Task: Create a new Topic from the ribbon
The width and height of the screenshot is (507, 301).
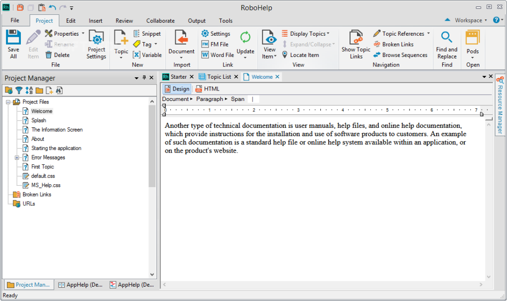Action: 120,44
